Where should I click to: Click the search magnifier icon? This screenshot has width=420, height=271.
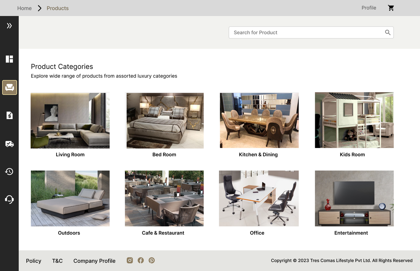click(388, 33)
